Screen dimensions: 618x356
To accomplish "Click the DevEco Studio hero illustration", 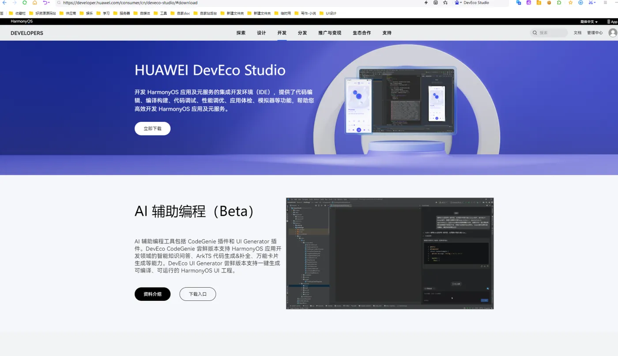I will pyautogui.click(x=406, y=100).
